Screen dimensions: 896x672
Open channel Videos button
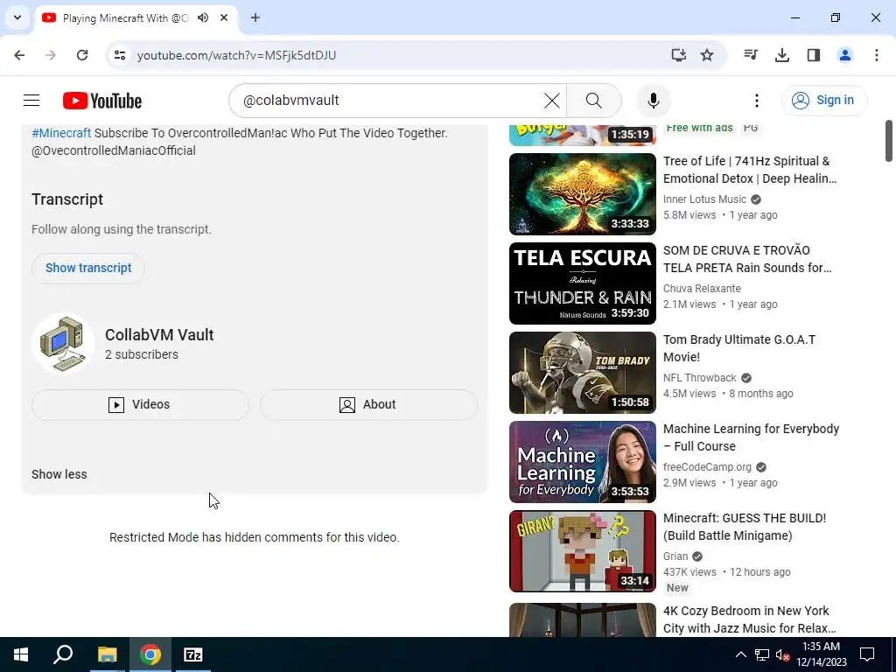[140, 404]
